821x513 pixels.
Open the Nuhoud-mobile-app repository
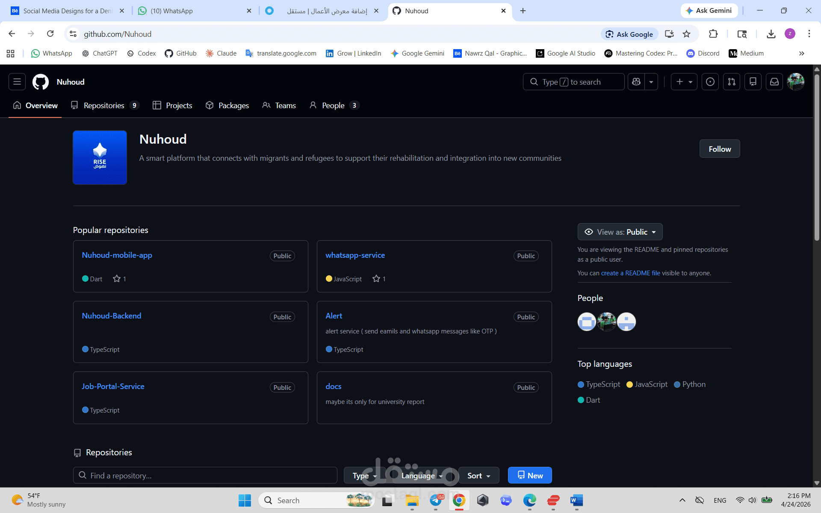click(117, 255)
